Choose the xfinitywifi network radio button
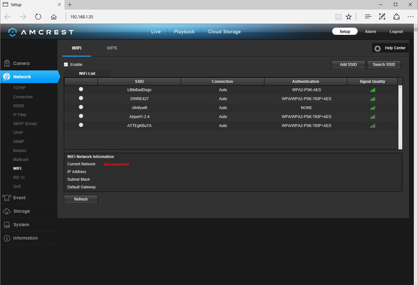The width and height of the screenshot is (418, 285). tap(81, 107)
